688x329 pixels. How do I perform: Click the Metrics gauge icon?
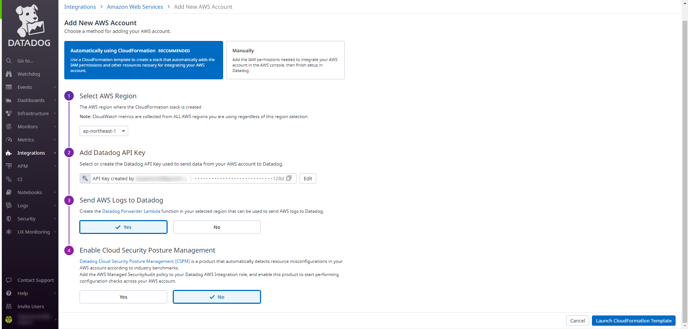click(9, 140)
